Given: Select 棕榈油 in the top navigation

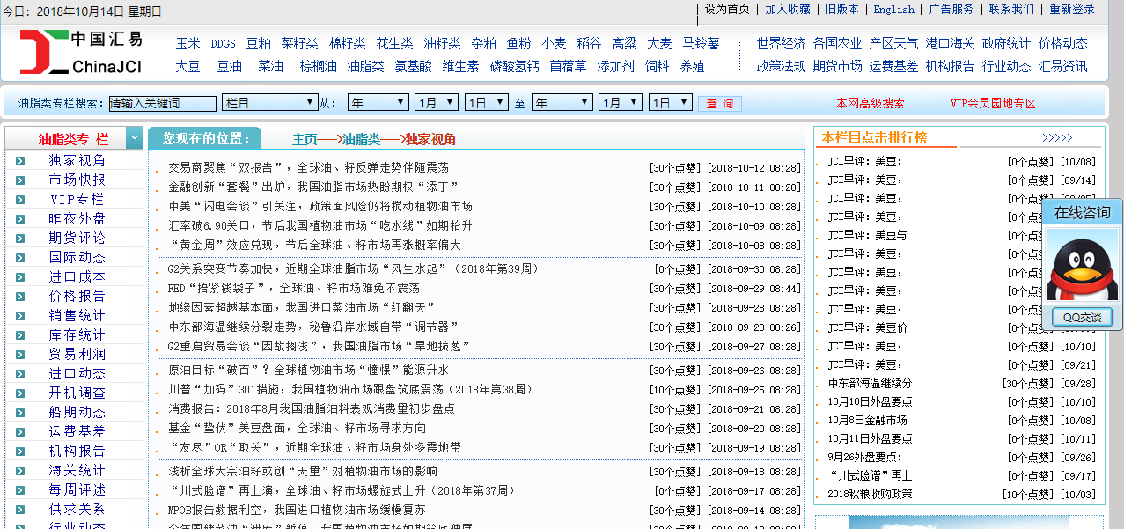Looking at the screenshot, I should [x=318, y=67].
